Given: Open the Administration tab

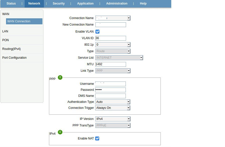Looking at the screenshot, I should [117, 4].
